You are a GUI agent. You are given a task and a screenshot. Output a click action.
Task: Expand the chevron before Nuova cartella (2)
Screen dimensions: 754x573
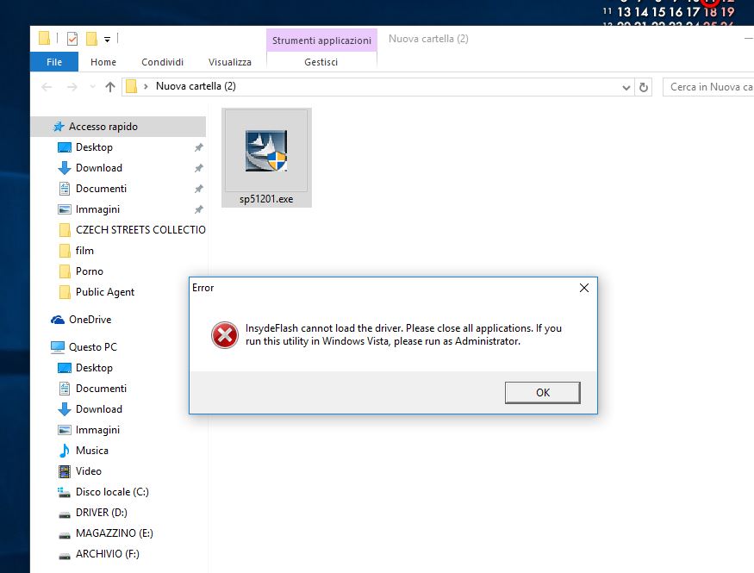point(146,86)
